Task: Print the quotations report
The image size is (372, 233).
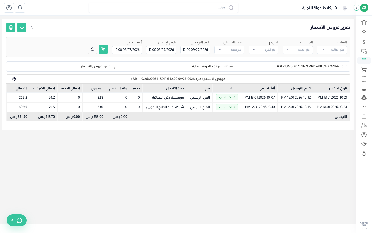Action: [22, 27]
